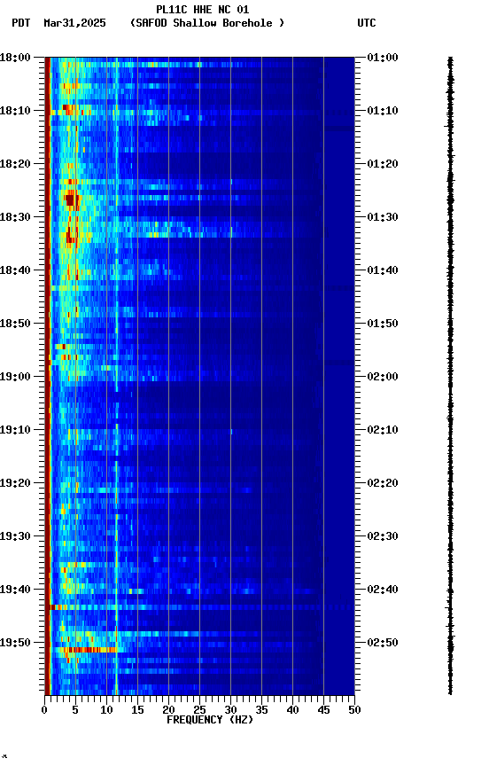Click the 01:40 UTC time label

[383, 270]
